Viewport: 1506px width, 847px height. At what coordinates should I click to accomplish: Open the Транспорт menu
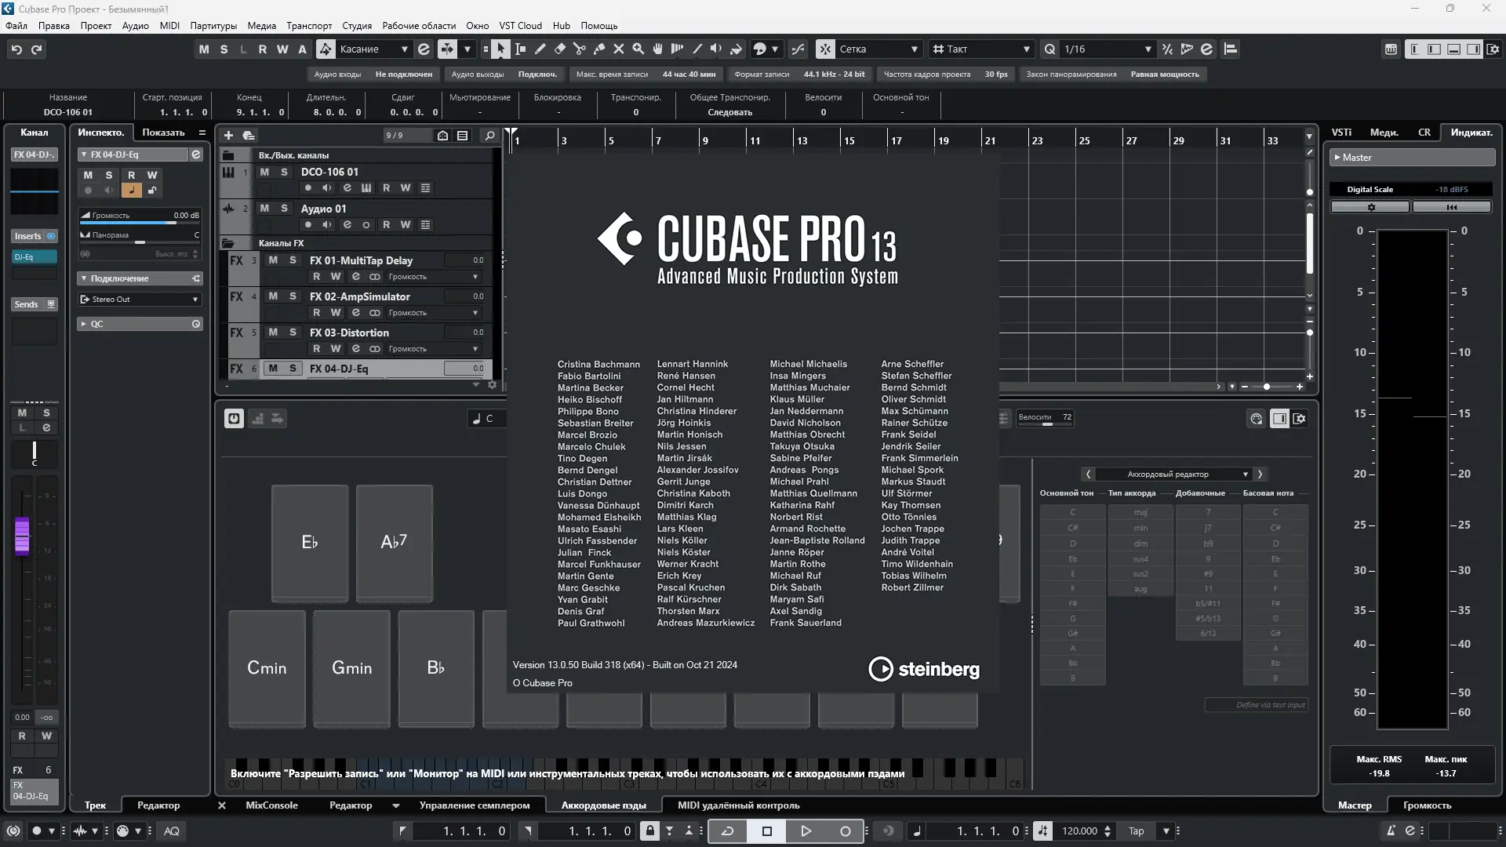[309, 25]
